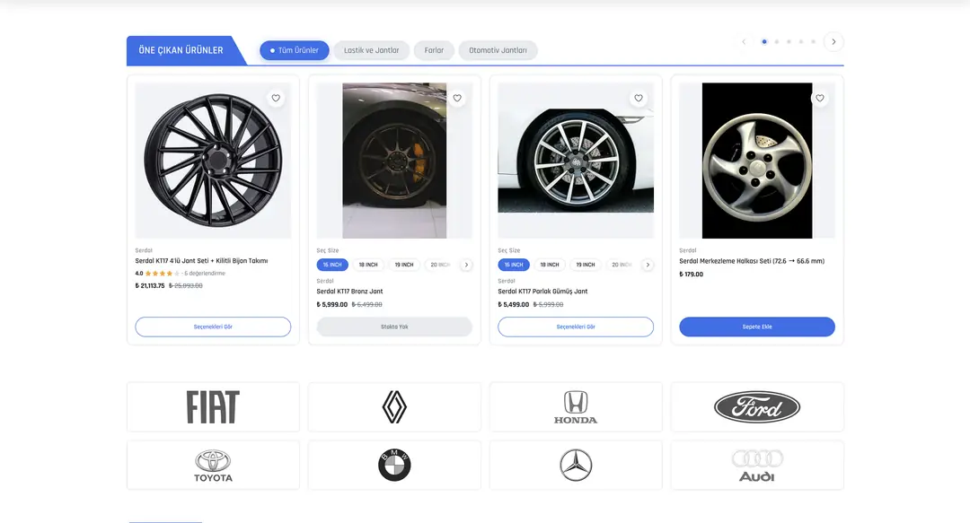970x523 pixels.
Task: Open the Mercedes-Benz star brand logo
Action: [576, 465]
